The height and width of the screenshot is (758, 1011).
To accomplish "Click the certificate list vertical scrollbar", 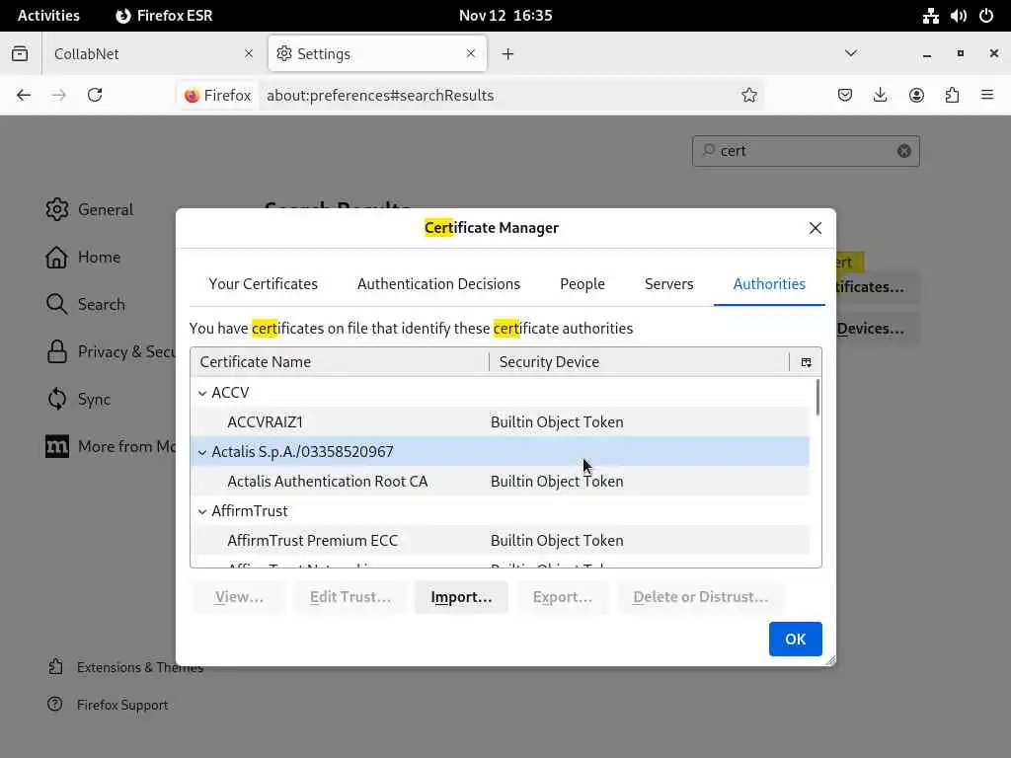I will pos(817,398).
